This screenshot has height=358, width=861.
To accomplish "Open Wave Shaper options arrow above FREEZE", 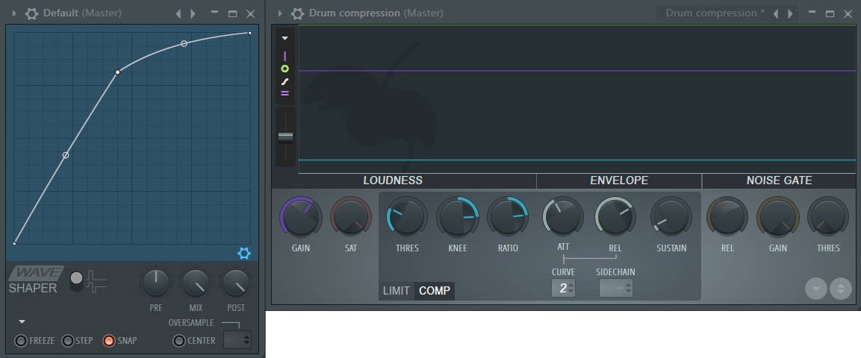I will coord(22,321).
